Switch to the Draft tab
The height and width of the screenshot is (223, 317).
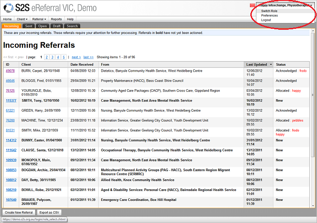[x=57, y=26]
